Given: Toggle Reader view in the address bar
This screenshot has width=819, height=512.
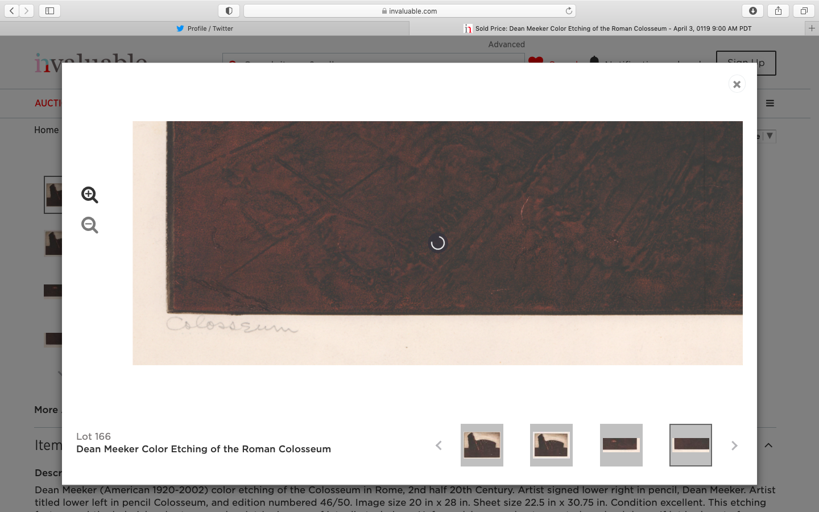Looking at the screenshot, I should click(x=229, y=10).
